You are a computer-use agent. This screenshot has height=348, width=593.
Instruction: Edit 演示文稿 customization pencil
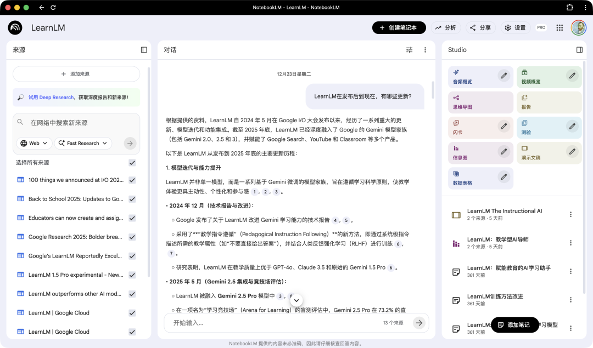(572, 152)
